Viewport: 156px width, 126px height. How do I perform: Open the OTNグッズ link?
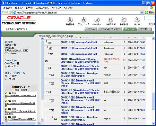tap(10, 79)
